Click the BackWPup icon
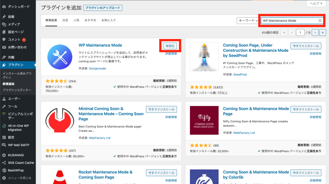 click(4, 170)
